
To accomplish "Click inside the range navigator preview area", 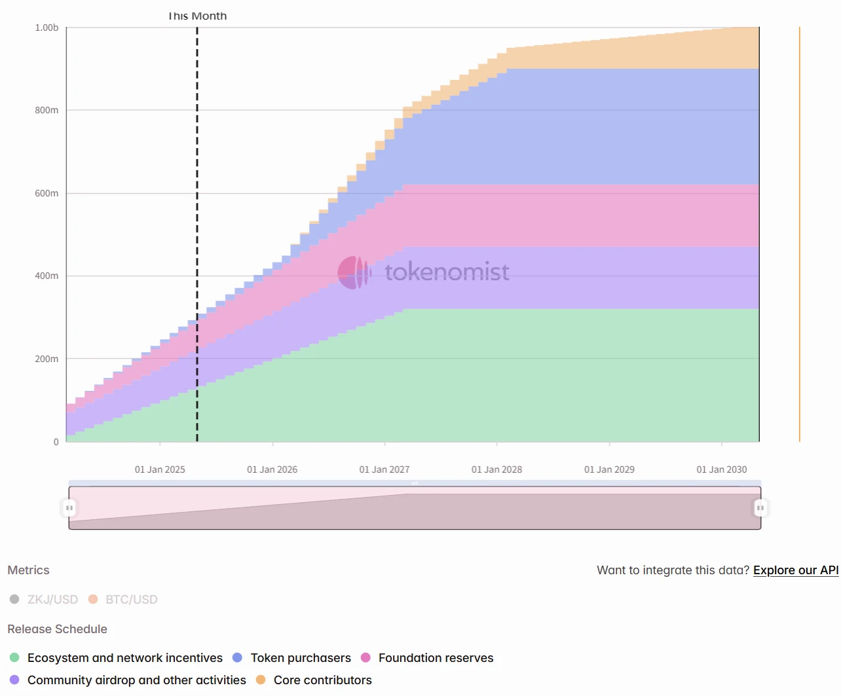I will click(415, 508).
